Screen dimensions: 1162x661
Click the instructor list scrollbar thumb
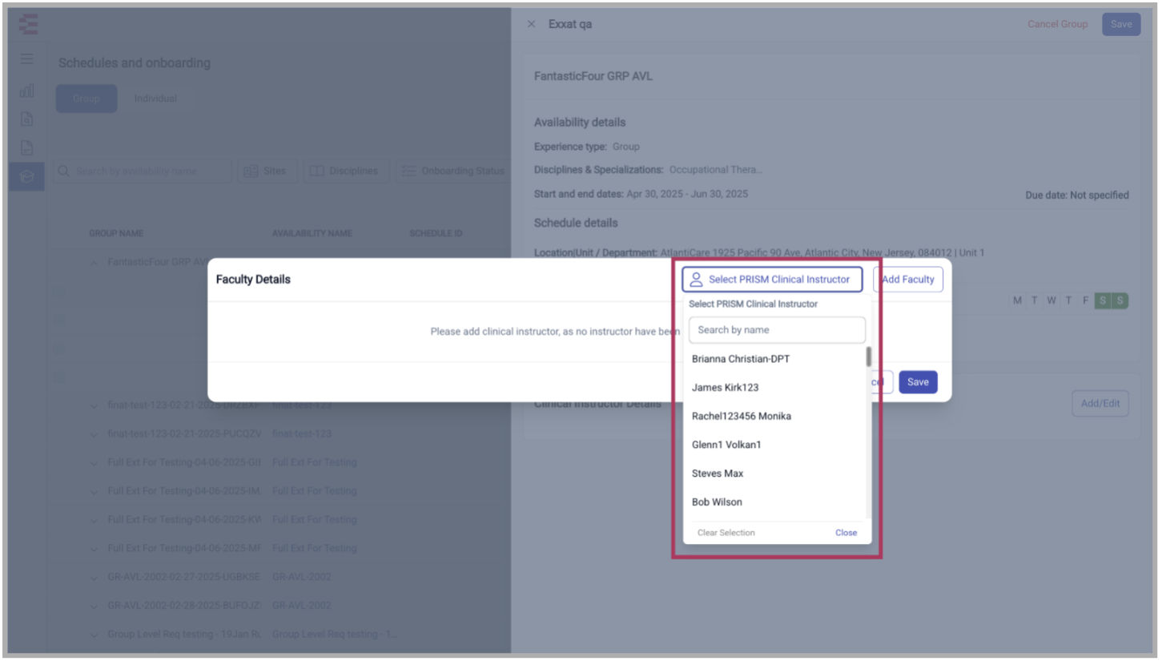868,357
